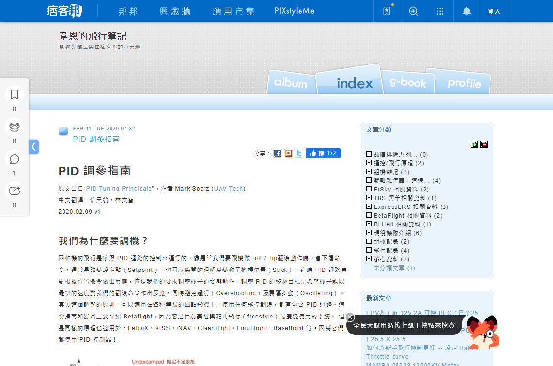Click the 全民大試用時代上線 banner text

point(404,325)
